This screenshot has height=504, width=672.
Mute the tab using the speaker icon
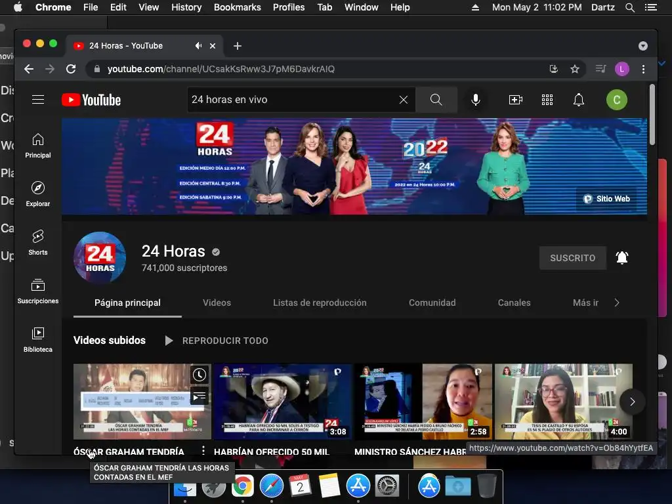[x=198, y=45]
